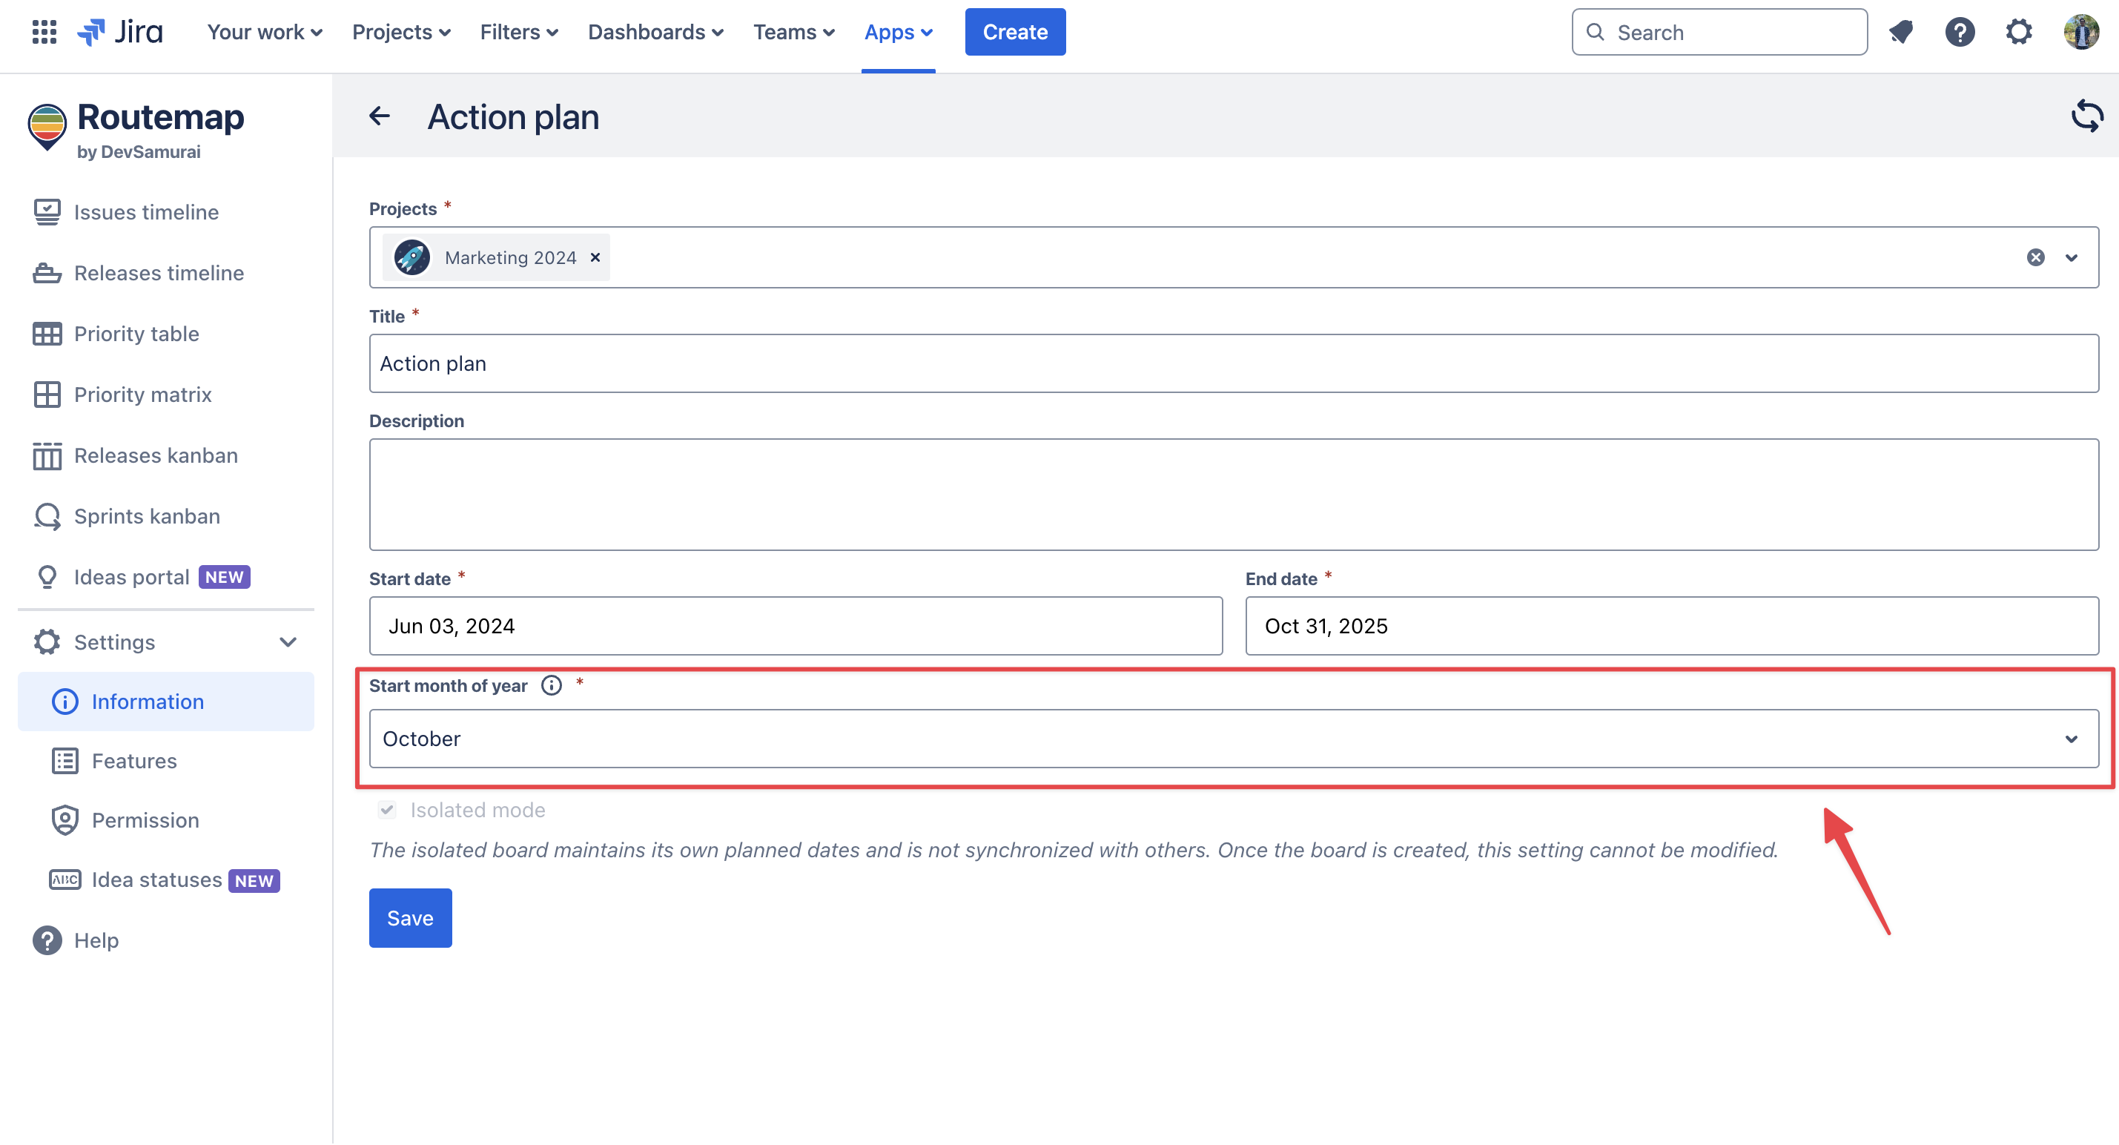Click the Create button
Screen dimensions: 2119x1145
1014,32
